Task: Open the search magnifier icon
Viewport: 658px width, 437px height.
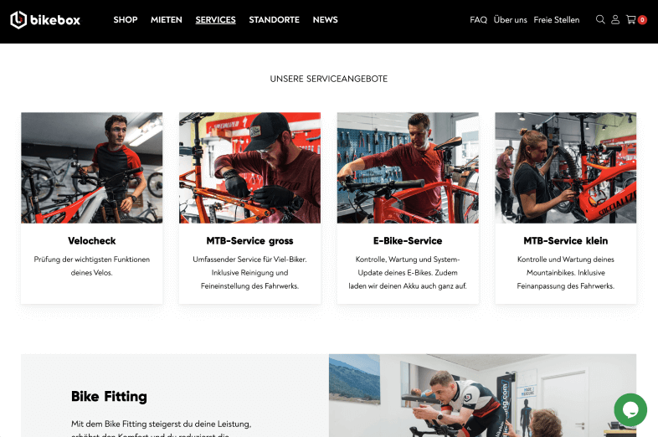Action: click(600, 20)
